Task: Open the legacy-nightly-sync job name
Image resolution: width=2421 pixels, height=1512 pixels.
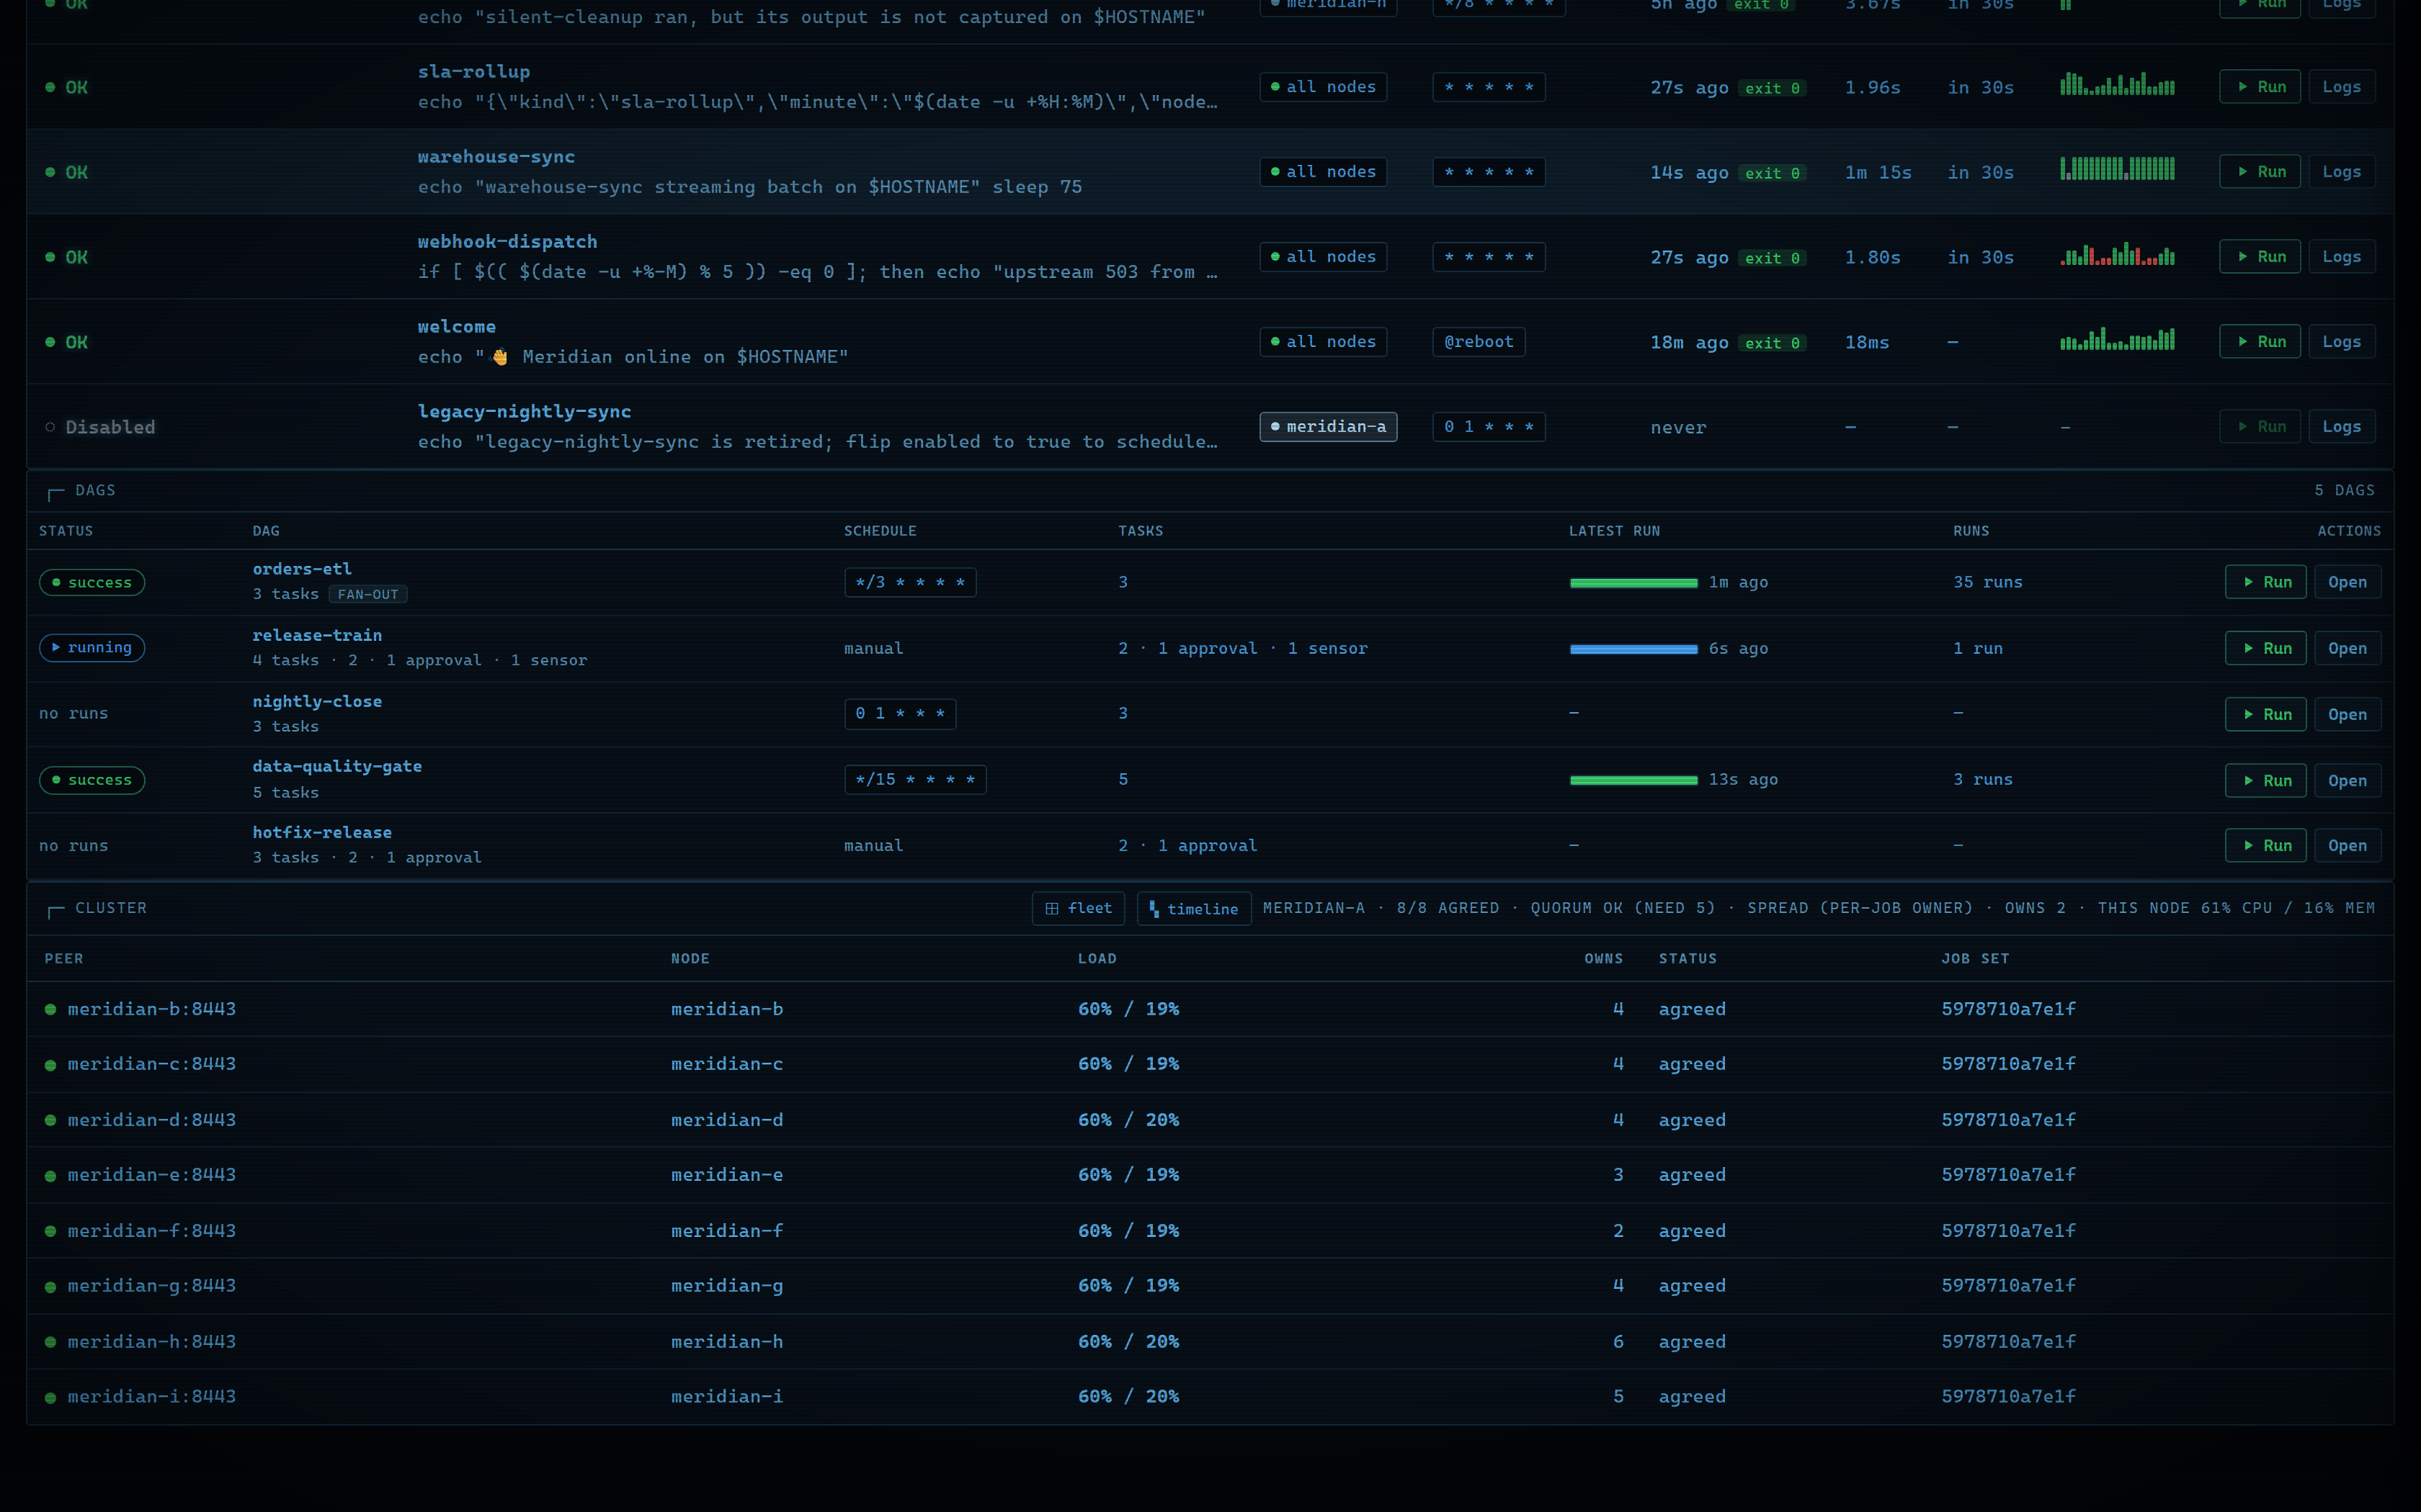Action: (525, 412)
